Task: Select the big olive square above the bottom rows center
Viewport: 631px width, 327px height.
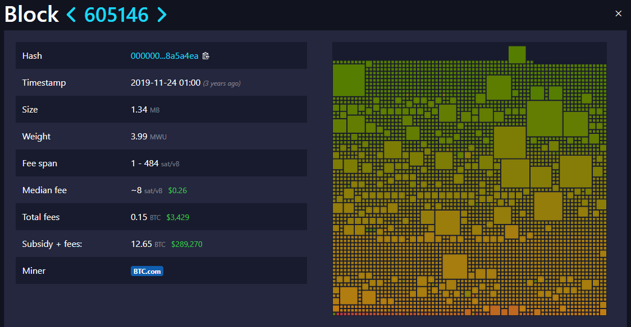Action: (454, 267)
